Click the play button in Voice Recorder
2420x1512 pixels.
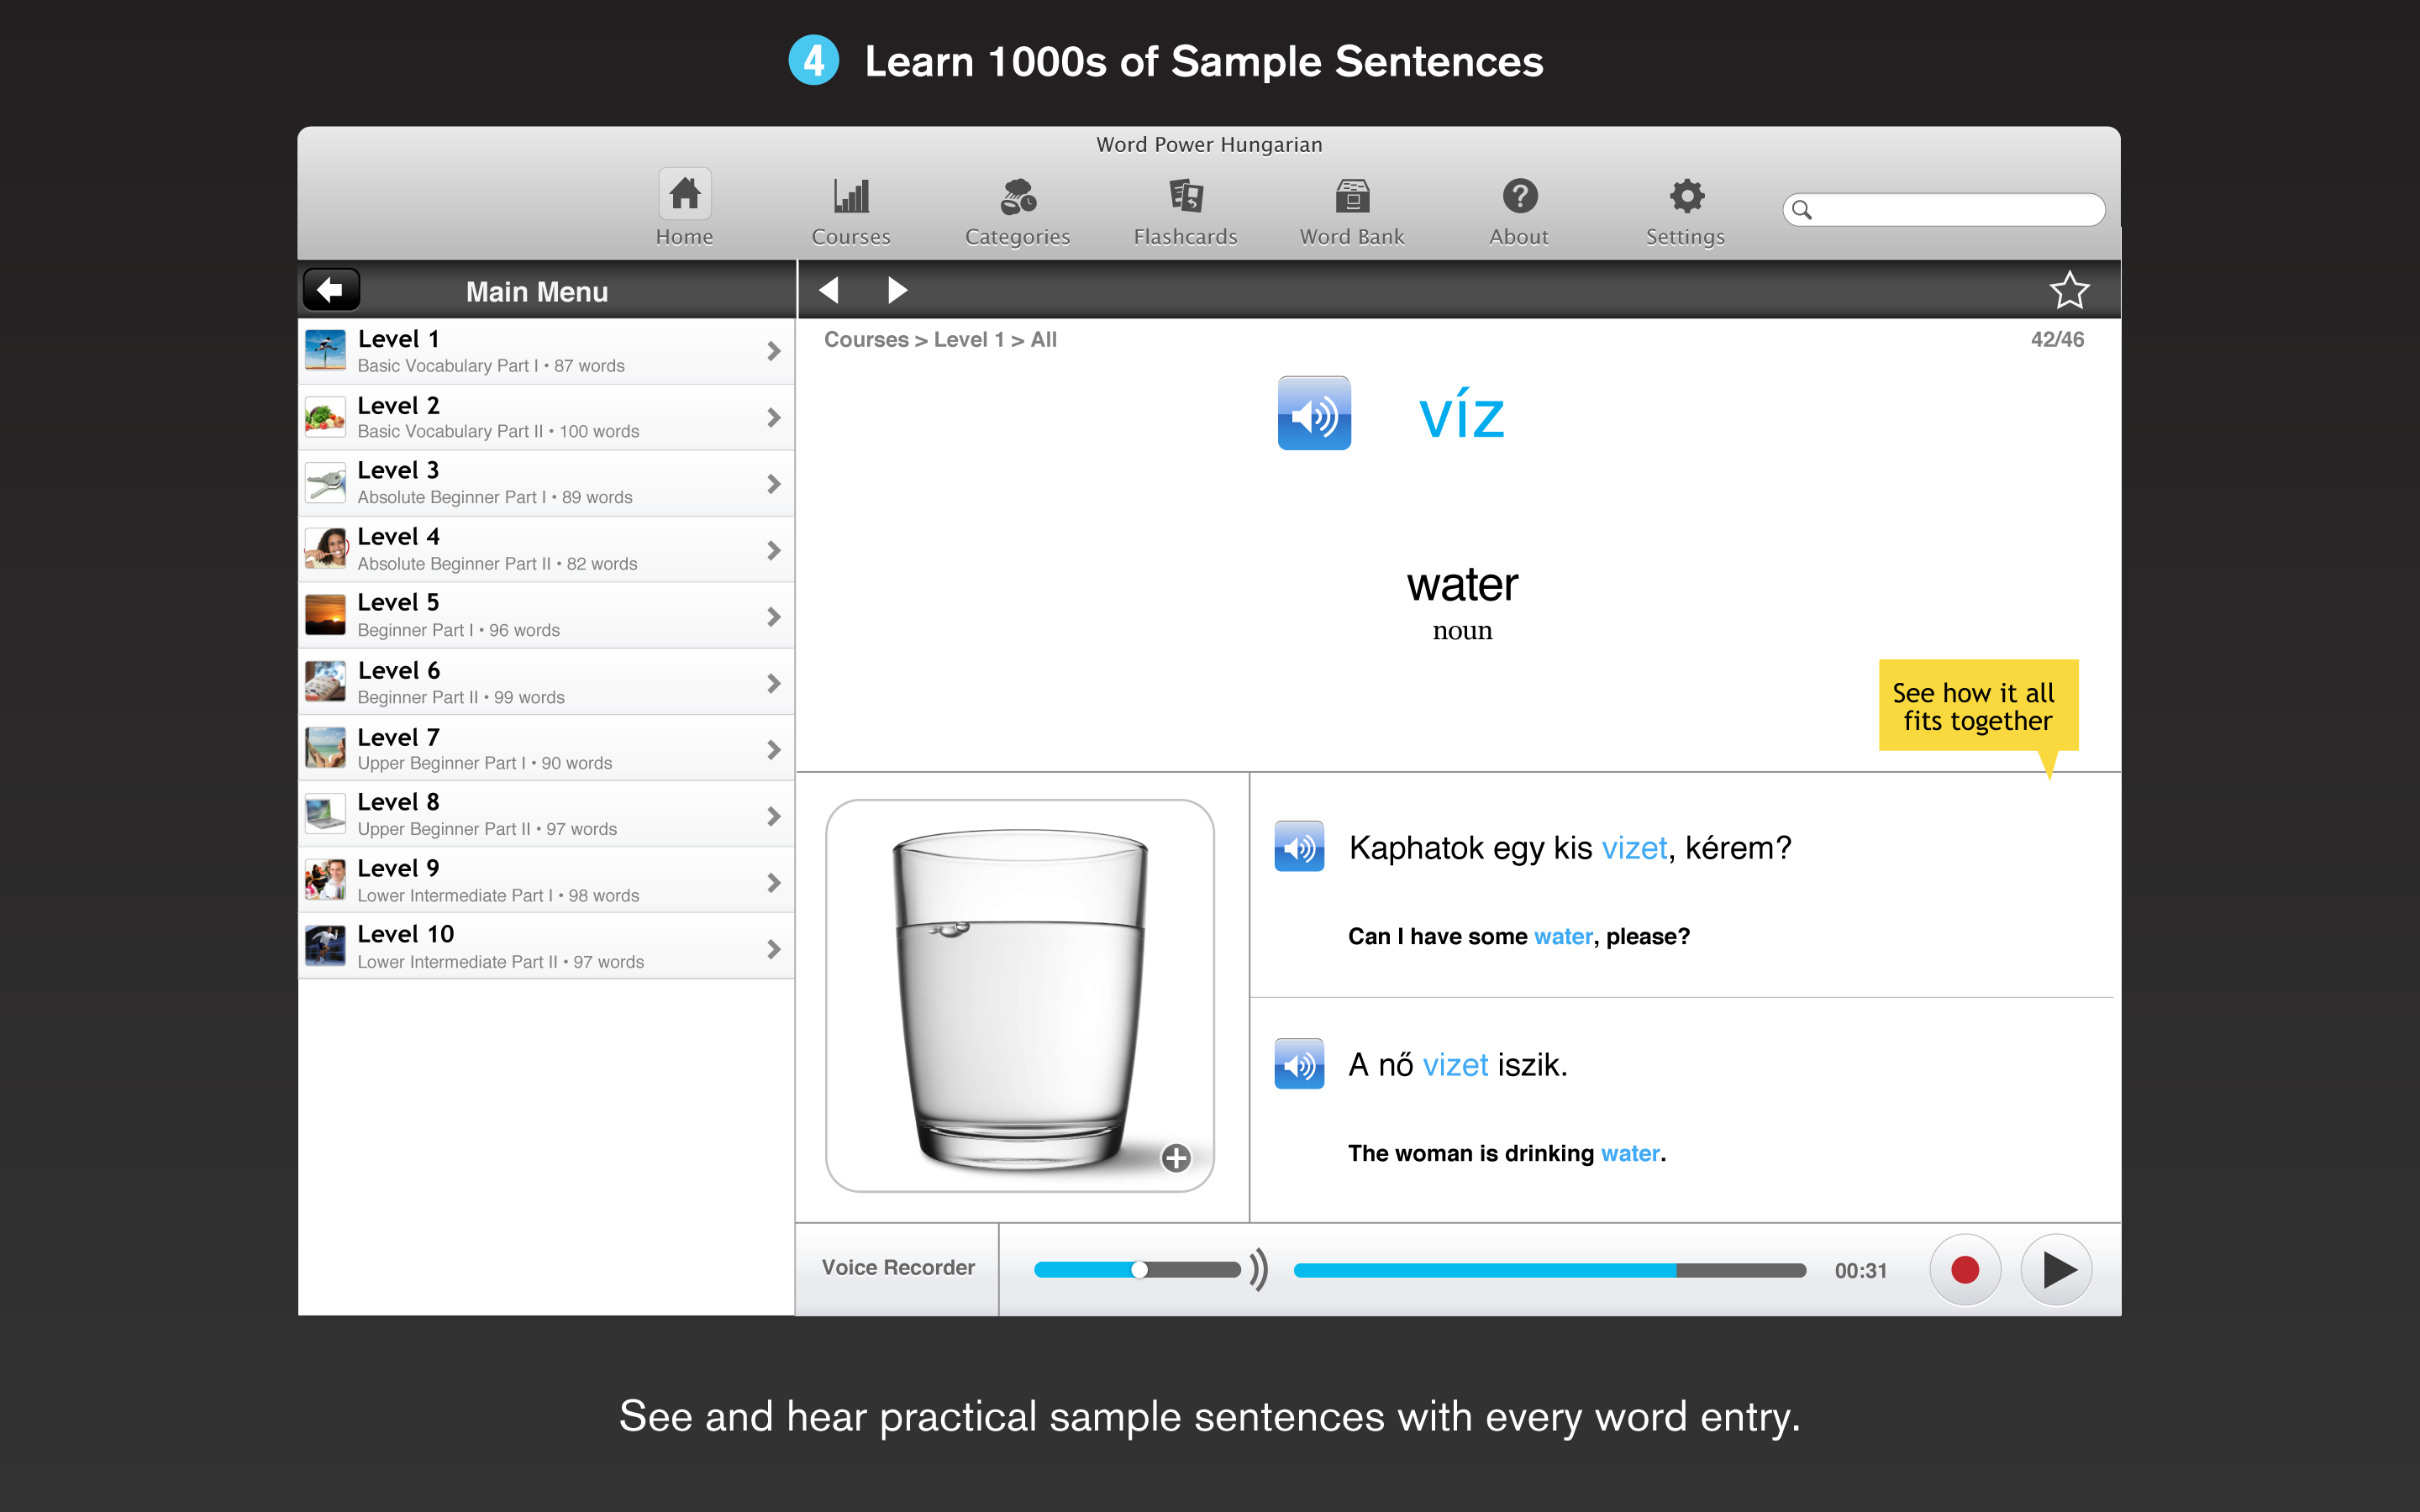2054,1268
